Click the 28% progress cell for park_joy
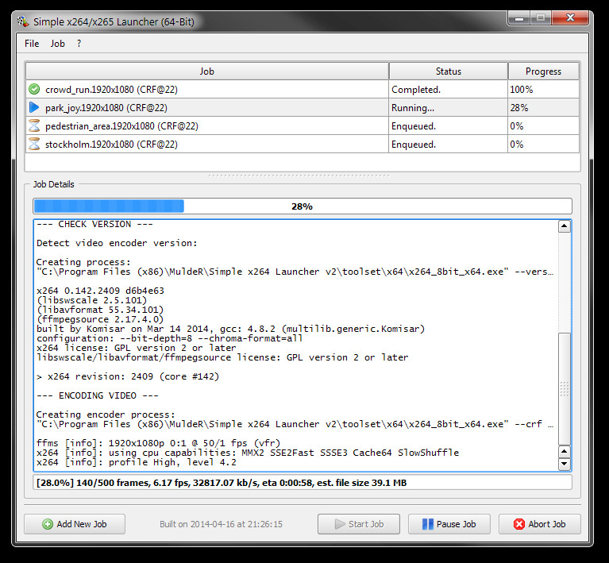Viewport: 609px width, 563px height. (x=543, y=108)
